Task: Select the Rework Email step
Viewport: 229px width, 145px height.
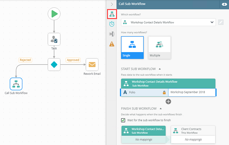Action: point(92,64)
